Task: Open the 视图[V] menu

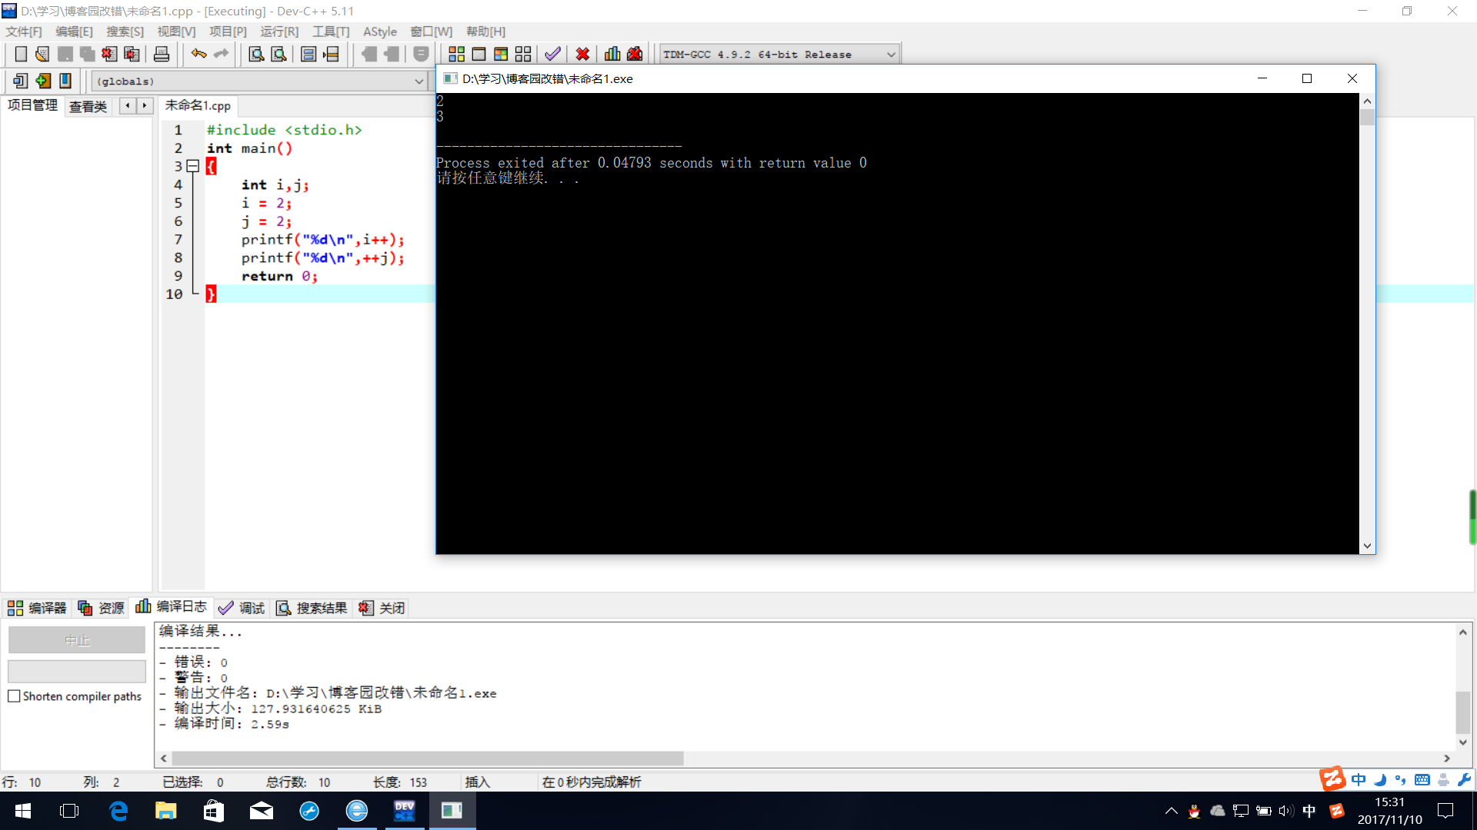Action: pos(176,32)
